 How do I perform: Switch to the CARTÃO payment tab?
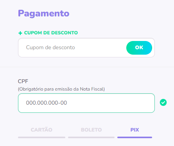41,130
